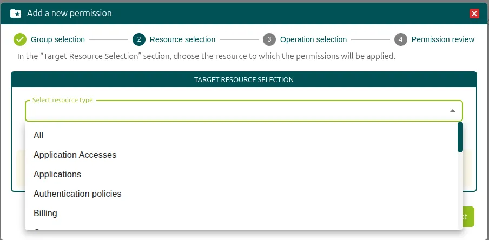The image size is (489, 240).
Task: Close the Add a new permission dialog
Action: coord(474,14)
